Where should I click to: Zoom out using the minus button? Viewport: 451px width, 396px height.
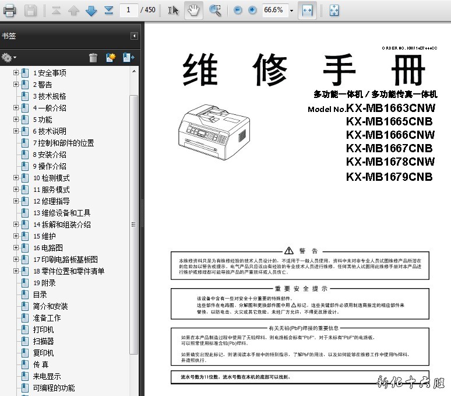[x=238, y=10]
